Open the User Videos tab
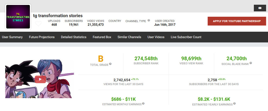The width and height of the screenshot is (268, 111). (x=156, y=37)
